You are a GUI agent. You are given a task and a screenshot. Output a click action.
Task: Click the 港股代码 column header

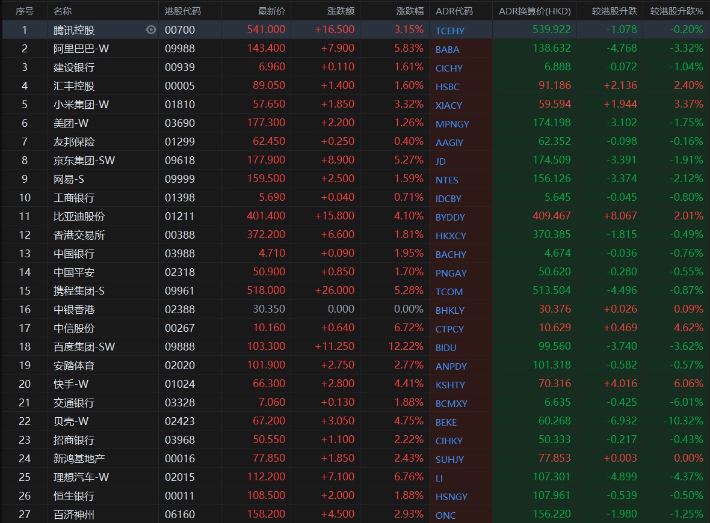point(183,11)
